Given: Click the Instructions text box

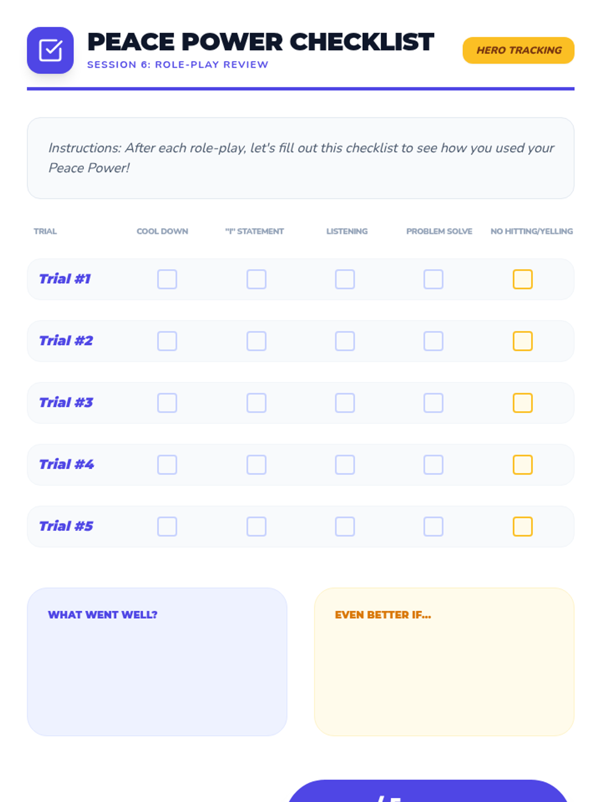Looking at the screenshot, I should coord(300,158).
